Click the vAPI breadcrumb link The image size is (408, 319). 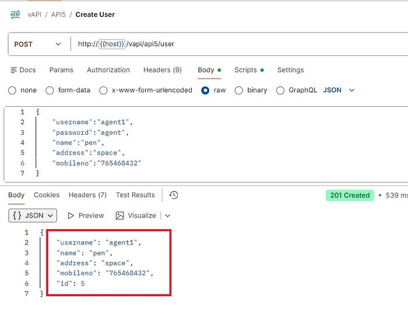point(34,15)
